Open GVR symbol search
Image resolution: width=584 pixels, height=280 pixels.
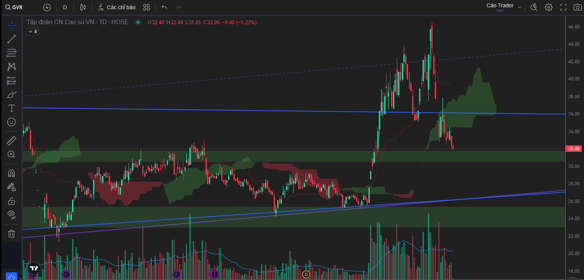click(x=14, y=7)
